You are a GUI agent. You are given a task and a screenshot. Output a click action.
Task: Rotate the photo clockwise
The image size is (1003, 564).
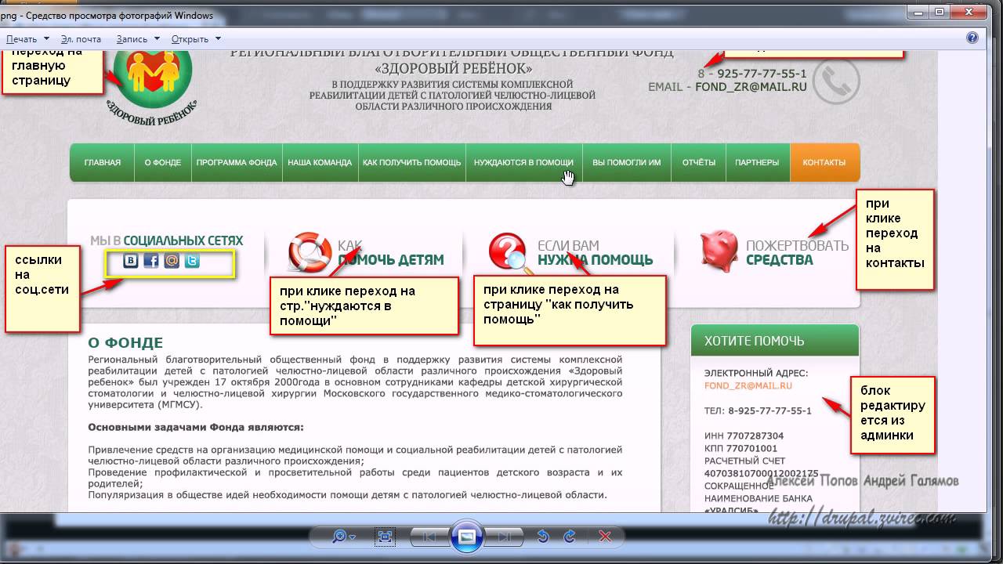pyautogui.click(x=570, y=537)
